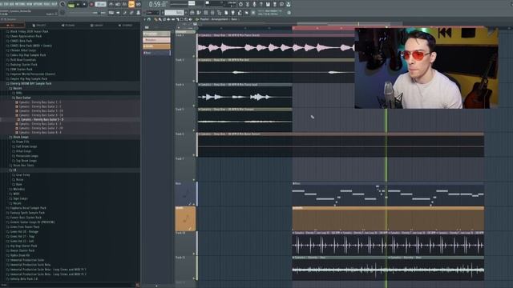Viewport: 513px width, 288px height.
Task: Toggle the playlist magnet snap icon
Action: pos(149,19)
